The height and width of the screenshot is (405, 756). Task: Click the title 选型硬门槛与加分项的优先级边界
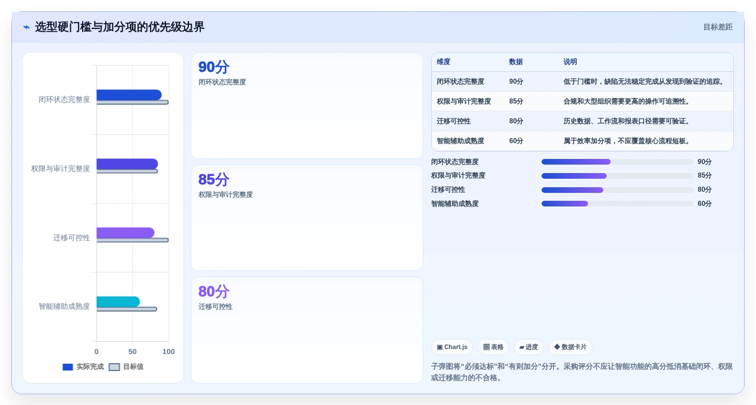pos(119,27)
